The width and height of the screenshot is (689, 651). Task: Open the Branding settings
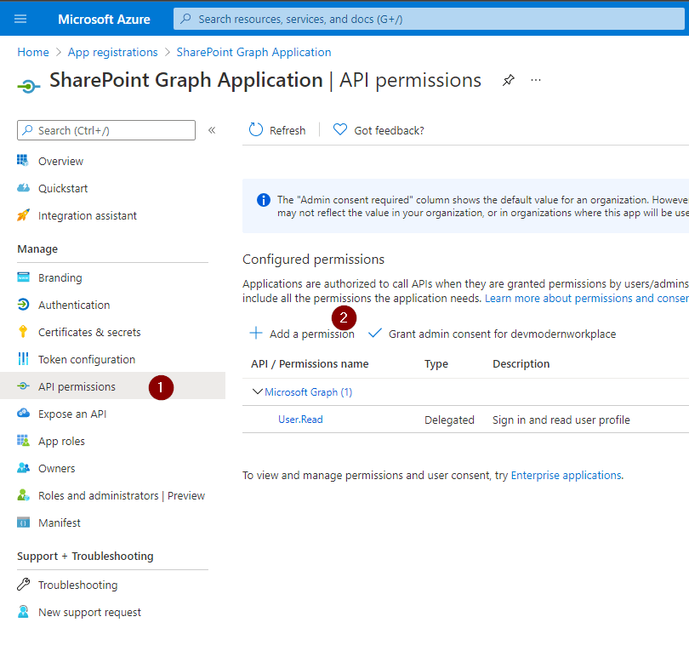pyautogui.click(x=60, y=277)
